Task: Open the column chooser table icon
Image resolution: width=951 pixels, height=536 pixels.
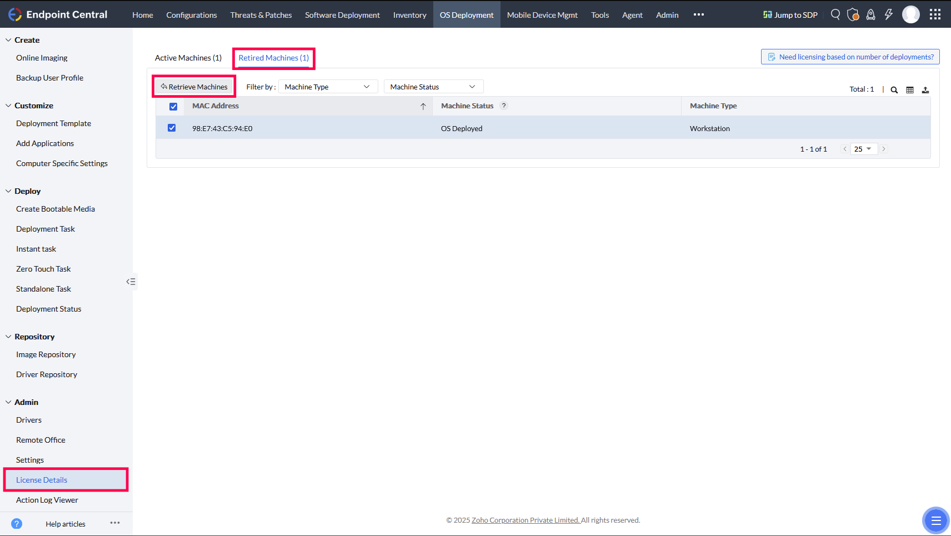Action: point(909,89)
